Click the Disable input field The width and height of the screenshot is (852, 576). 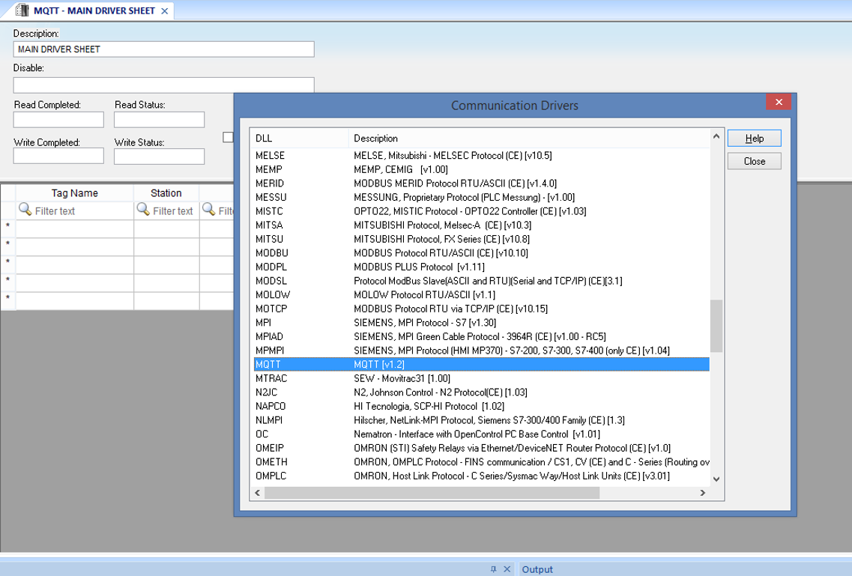(163, 85)
